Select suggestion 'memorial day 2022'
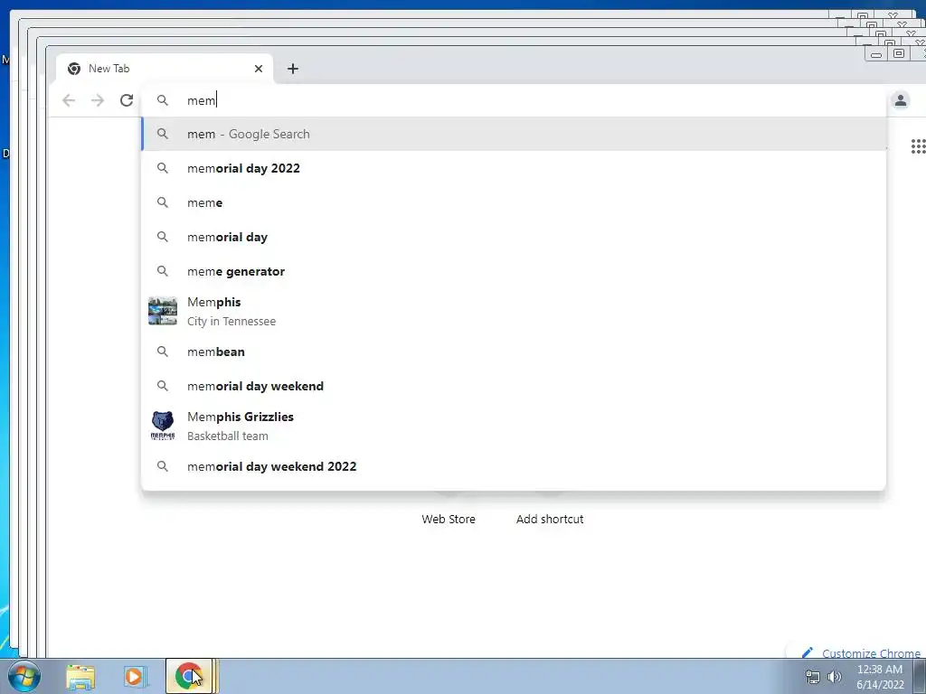 (x=514, y=168)
